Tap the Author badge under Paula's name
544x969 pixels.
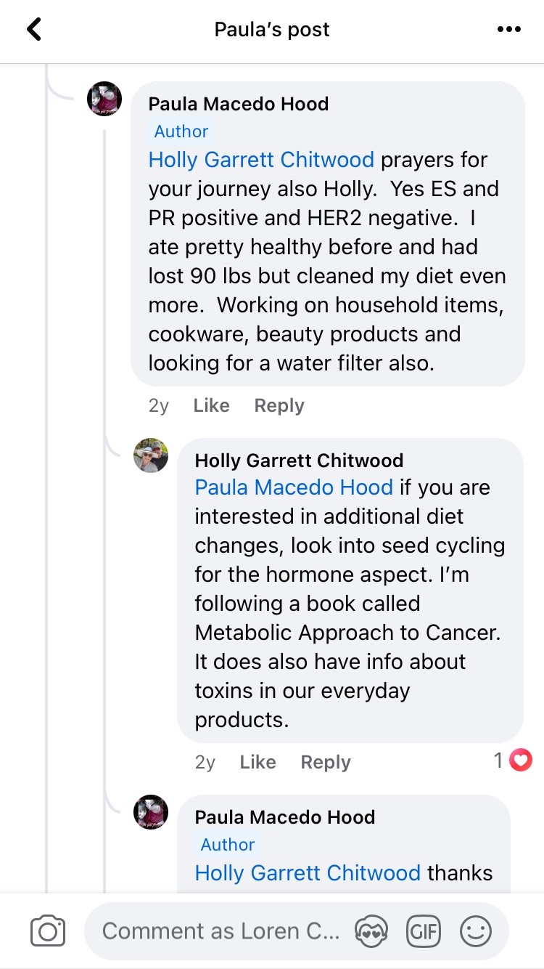pyautogui.click(x=181, y=131)
